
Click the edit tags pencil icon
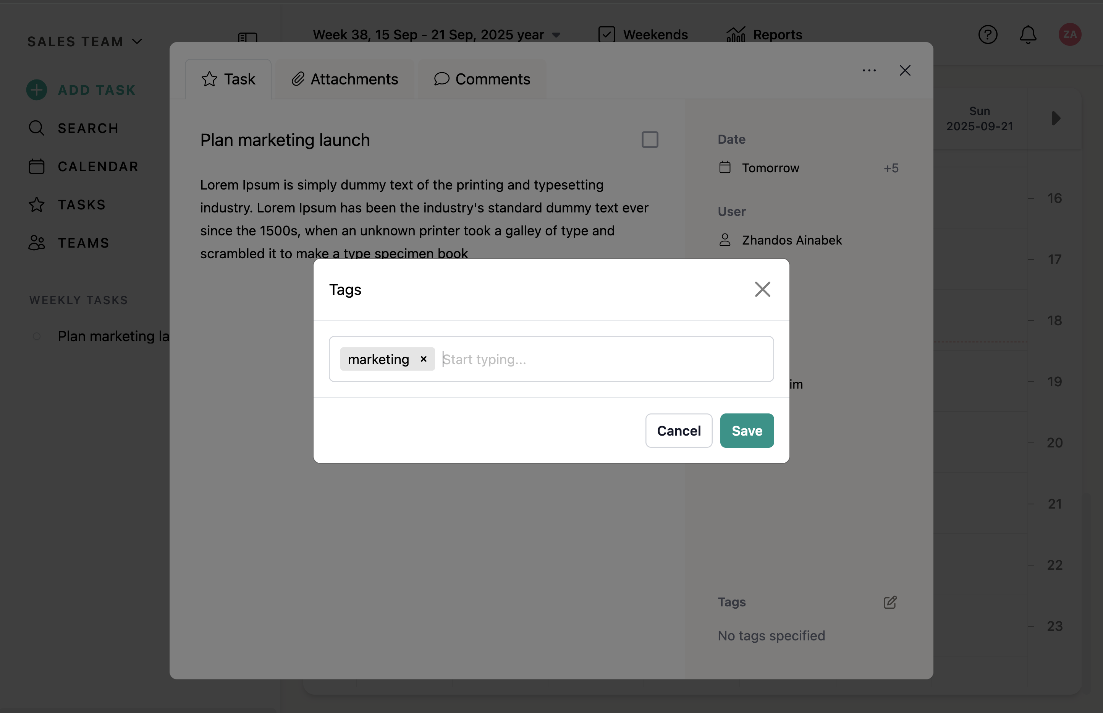(x=890, y=602)
